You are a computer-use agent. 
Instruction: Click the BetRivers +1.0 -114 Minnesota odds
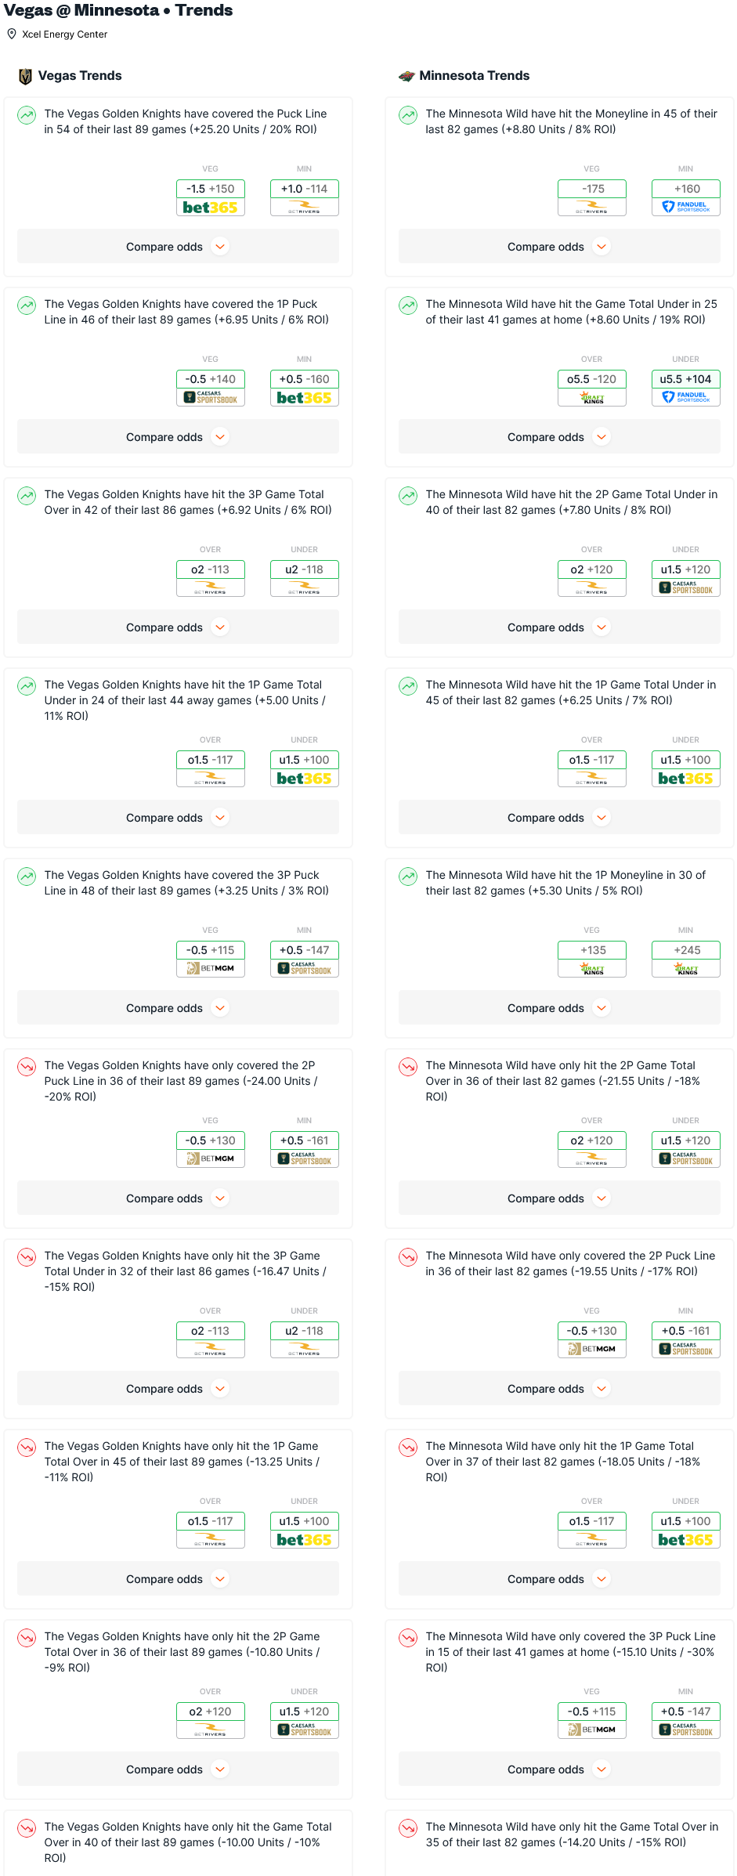click(305, 197)
